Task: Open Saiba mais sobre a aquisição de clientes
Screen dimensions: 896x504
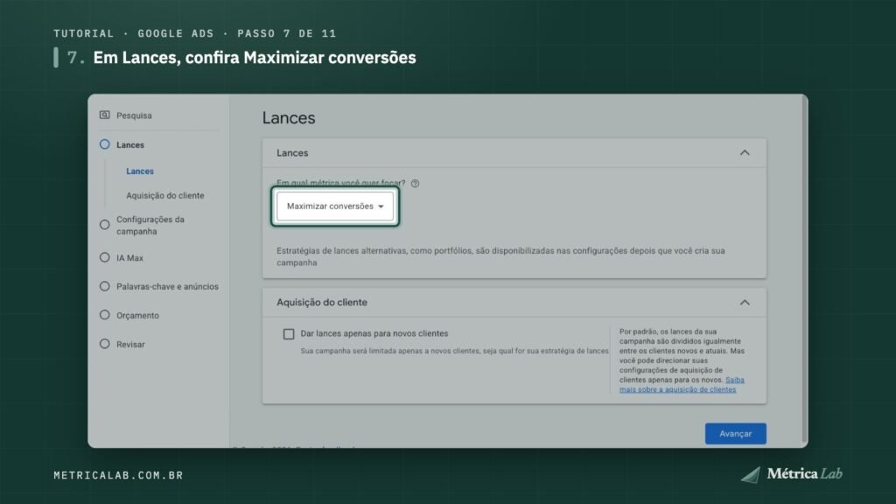Action: click(x=682, y=385)
